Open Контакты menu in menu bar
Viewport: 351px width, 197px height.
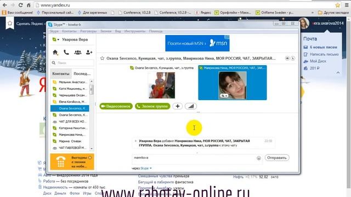coord(70,31)
